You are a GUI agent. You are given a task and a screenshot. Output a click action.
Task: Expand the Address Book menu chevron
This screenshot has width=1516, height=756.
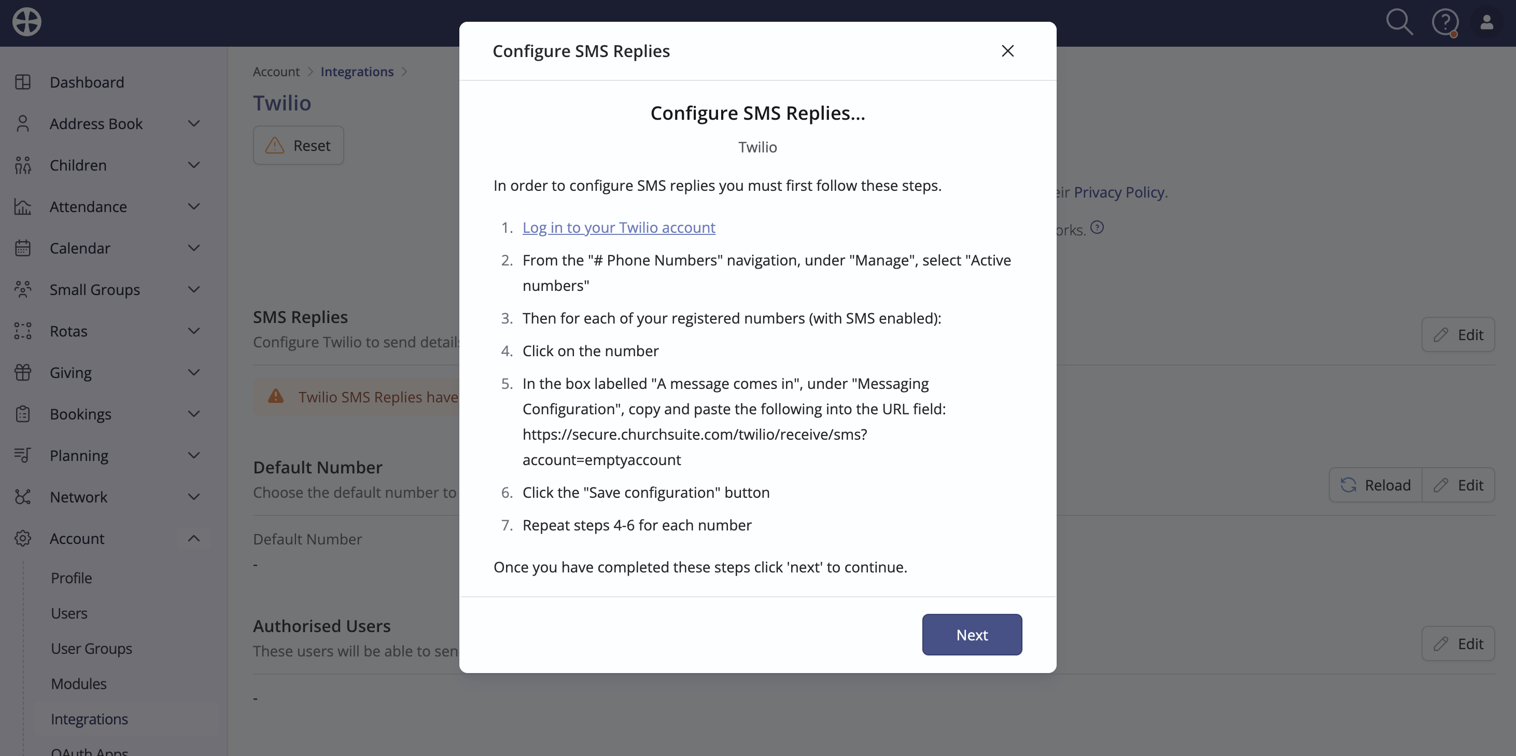tap(193, 123)
